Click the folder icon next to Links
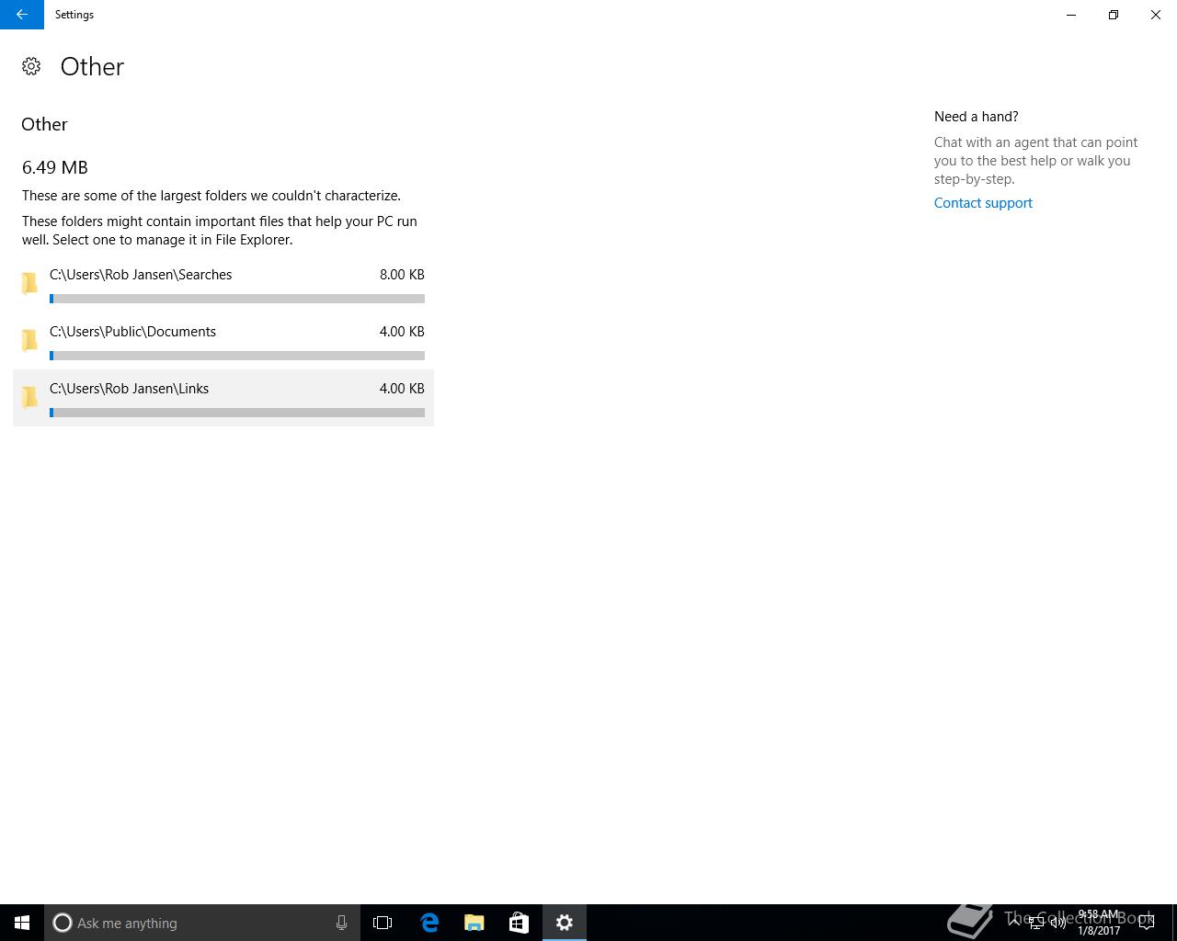The height and width of the screenshot is (941, 1177). 29,397
